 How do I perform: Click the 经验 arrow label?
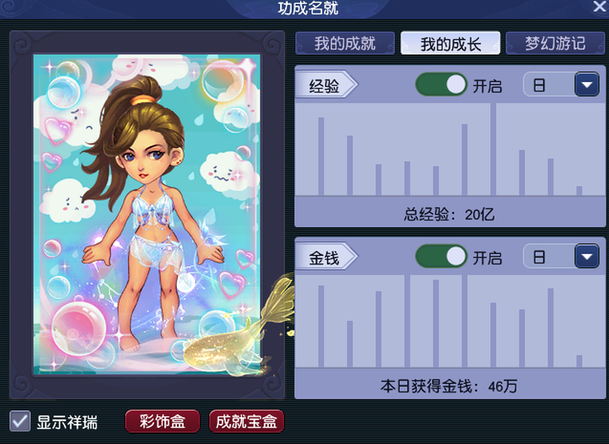coord(326,85)
